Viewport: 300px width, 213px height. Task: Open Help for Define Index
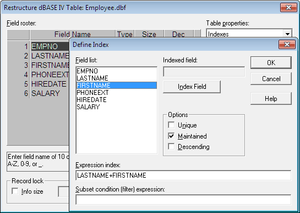pyautogui.click(x=271, y=99)
